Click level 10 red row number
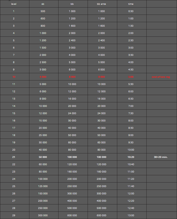This screenshot has width=177, height=219. [14, 77]
